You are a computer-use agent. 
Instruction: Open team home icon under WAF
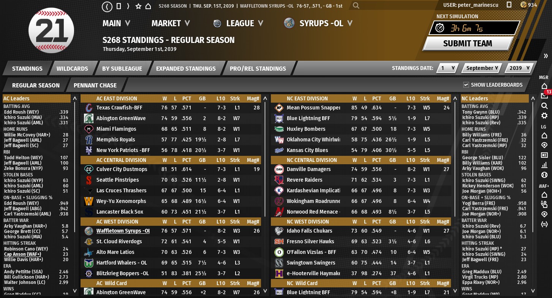pyautogui.click(x=544, y=195)
